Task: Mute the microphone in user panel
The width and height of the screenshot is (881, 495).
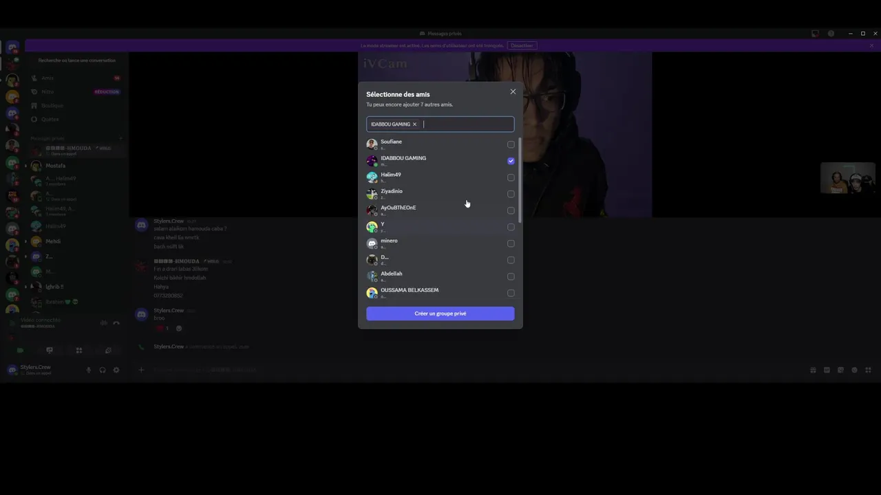Action: click(88, 370)
